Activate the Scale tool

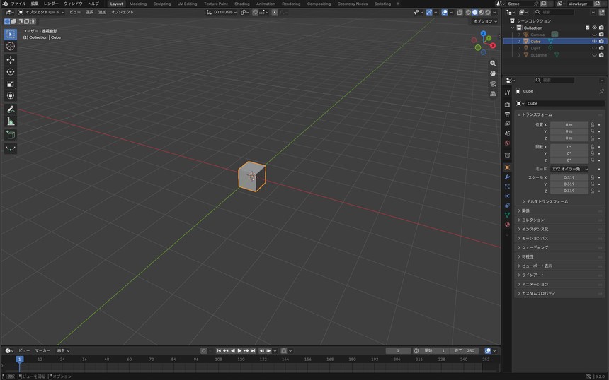11,83
